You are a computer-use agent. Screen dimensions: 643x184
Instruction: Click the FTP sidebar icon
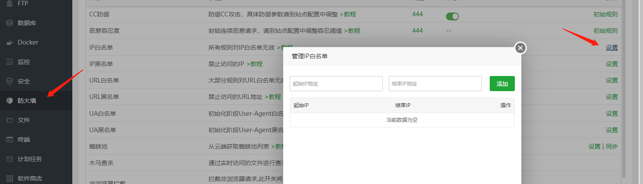(x=10, y=3)
